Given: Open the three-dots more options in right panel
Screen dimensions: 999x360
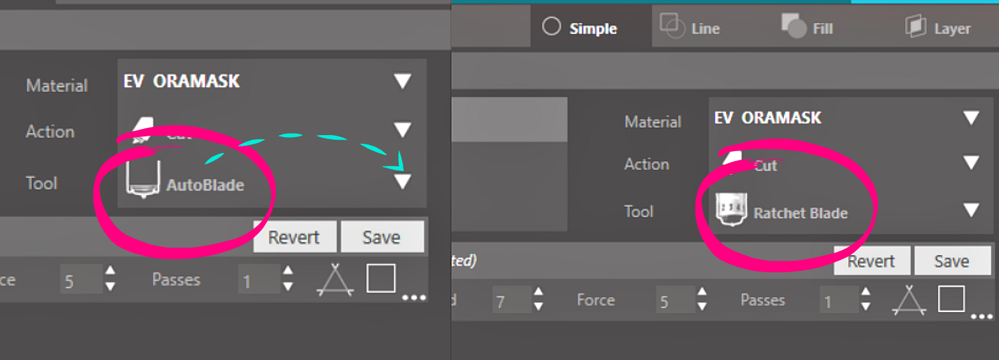Looking at the screenshot, I should point(982,317).
